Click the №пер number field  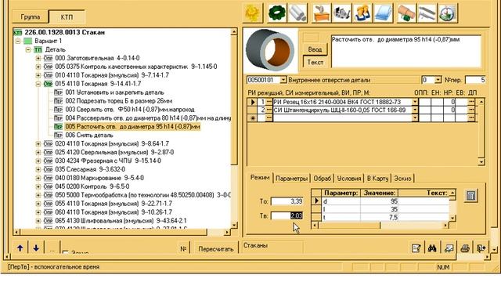475,80
